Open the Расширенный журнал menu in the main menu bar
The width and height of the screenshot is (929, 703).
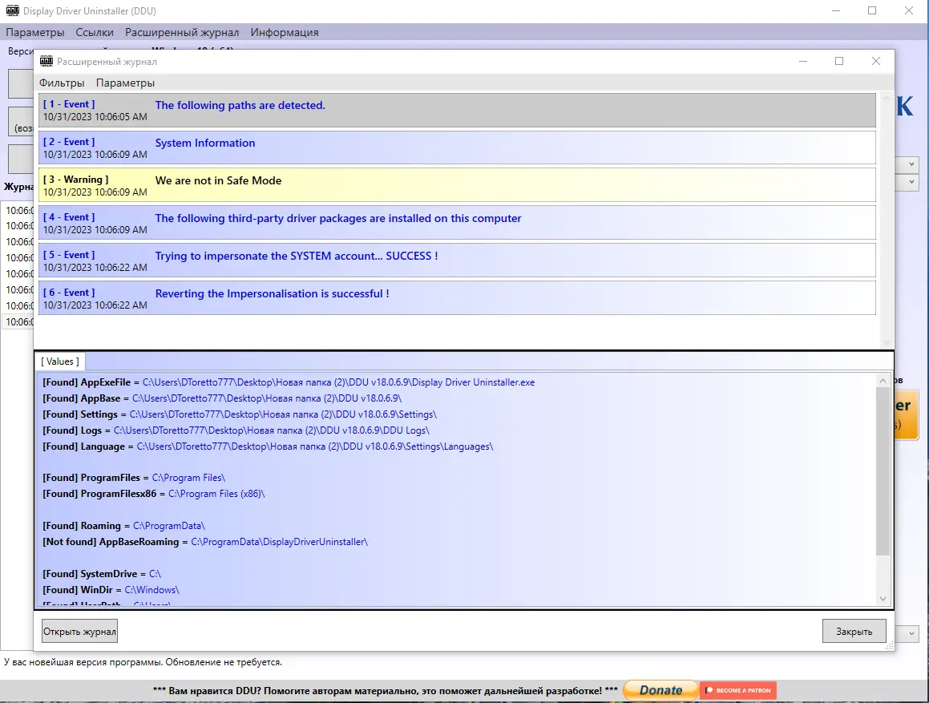(182, 32)
